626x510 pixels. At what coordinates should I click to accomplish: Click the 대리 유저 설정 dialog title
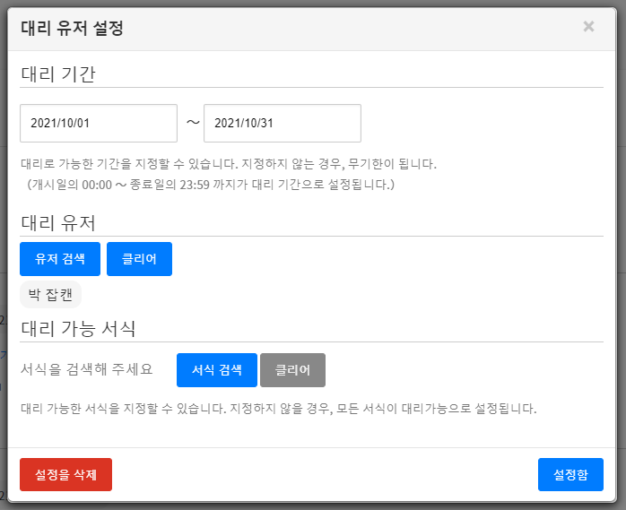tap(72, 28)
